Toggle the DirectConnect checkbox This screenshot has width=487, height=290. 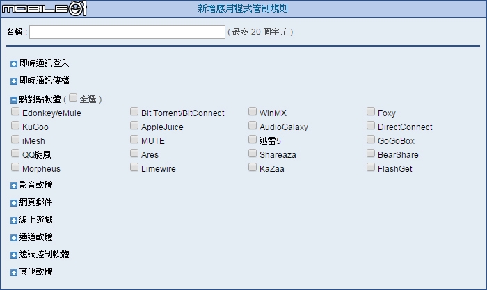(371, 125)
